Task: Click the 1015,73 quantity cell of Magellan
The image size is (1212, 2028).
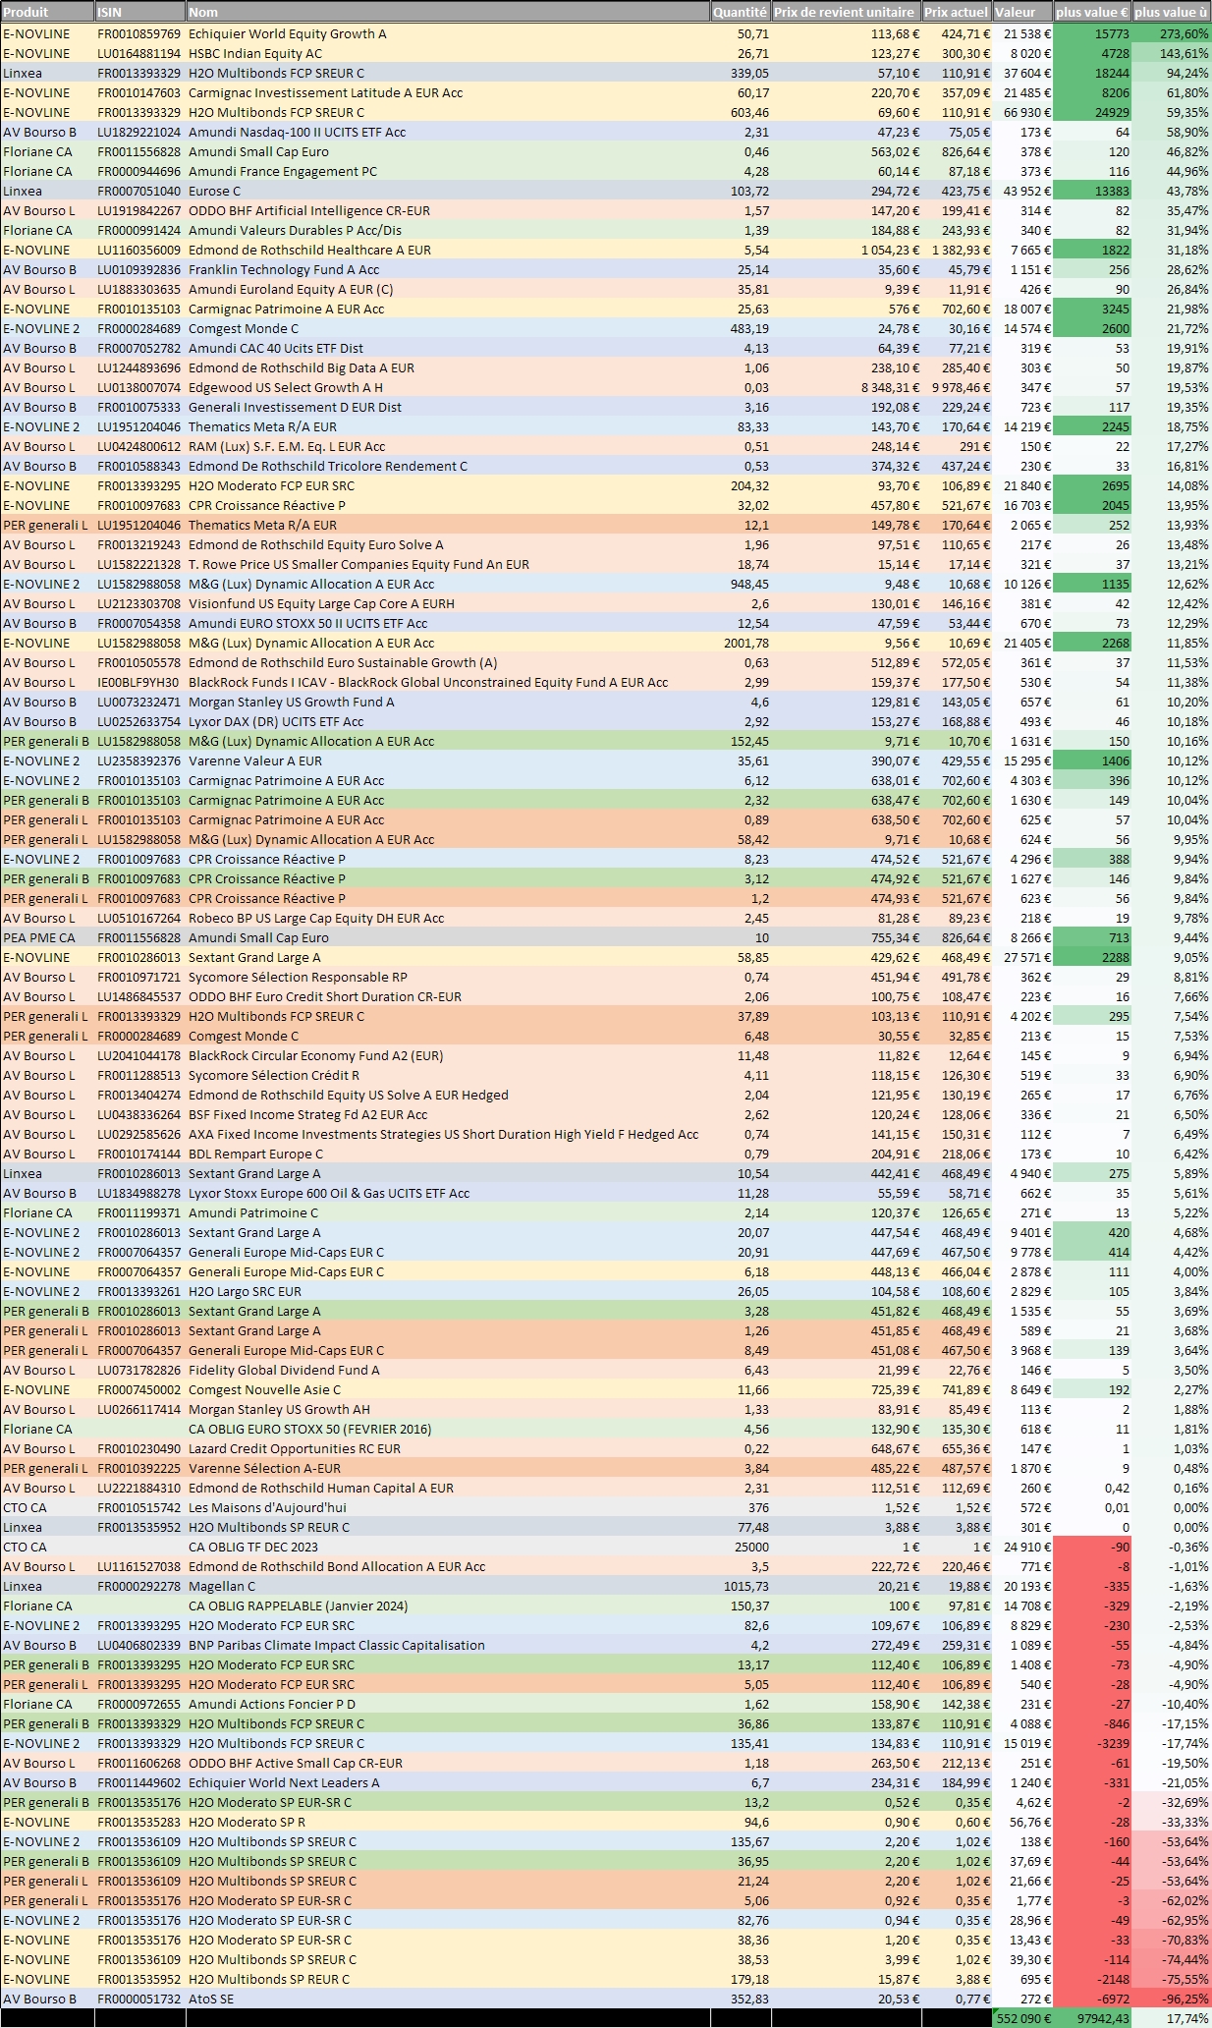Action: [x=741, y=1586]
